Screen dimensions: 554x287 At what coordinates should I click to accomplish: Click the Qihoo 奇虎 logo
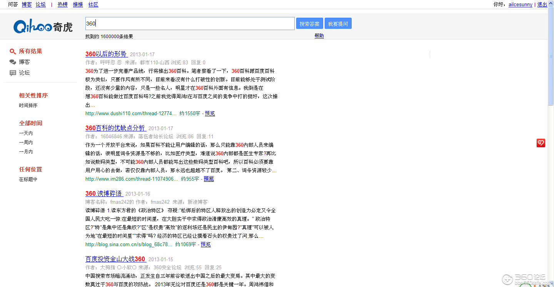click(43, 27)
